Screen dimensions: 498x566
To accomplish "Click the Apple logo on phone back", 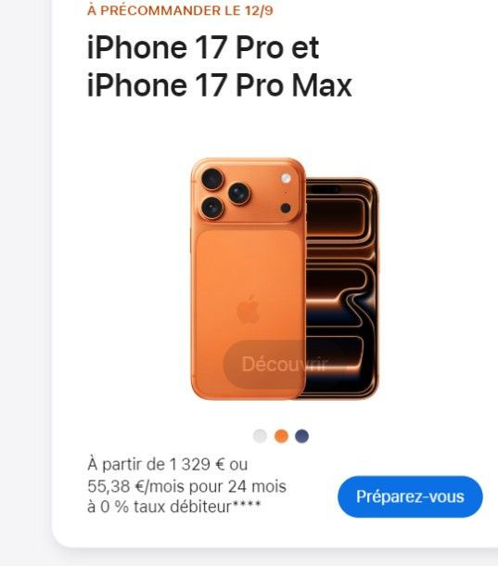I will pos(249,309).
